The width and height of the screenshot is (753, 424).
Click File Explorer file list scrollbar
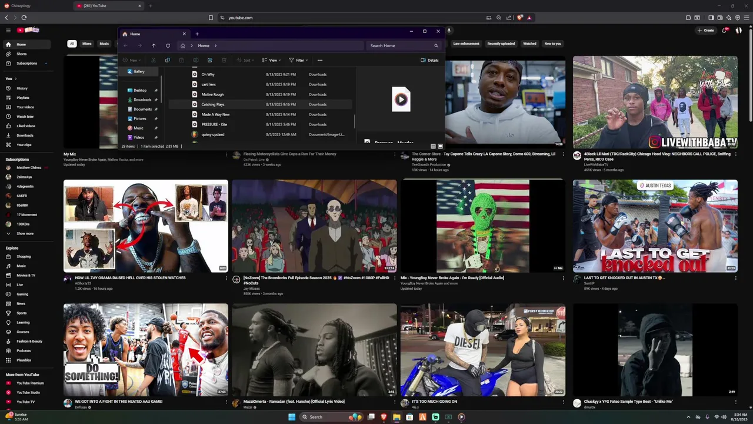tap(354, 121)
